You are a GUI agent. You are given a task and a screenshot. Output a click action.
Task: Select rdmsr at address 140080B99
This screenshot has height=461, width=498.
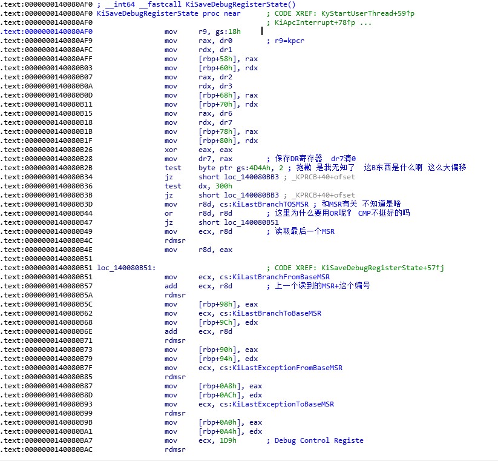175,413
